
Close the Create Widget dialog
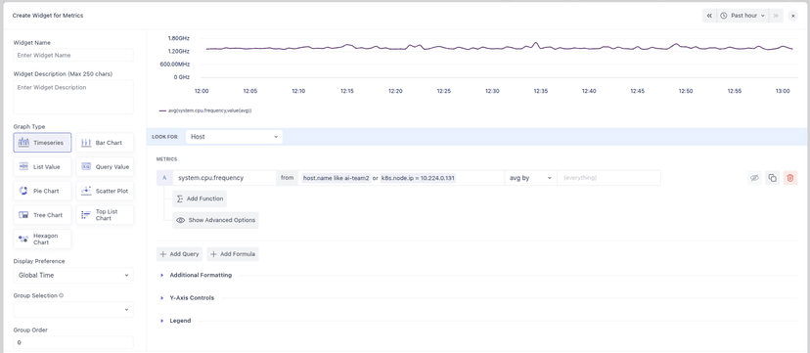(793, 16)
